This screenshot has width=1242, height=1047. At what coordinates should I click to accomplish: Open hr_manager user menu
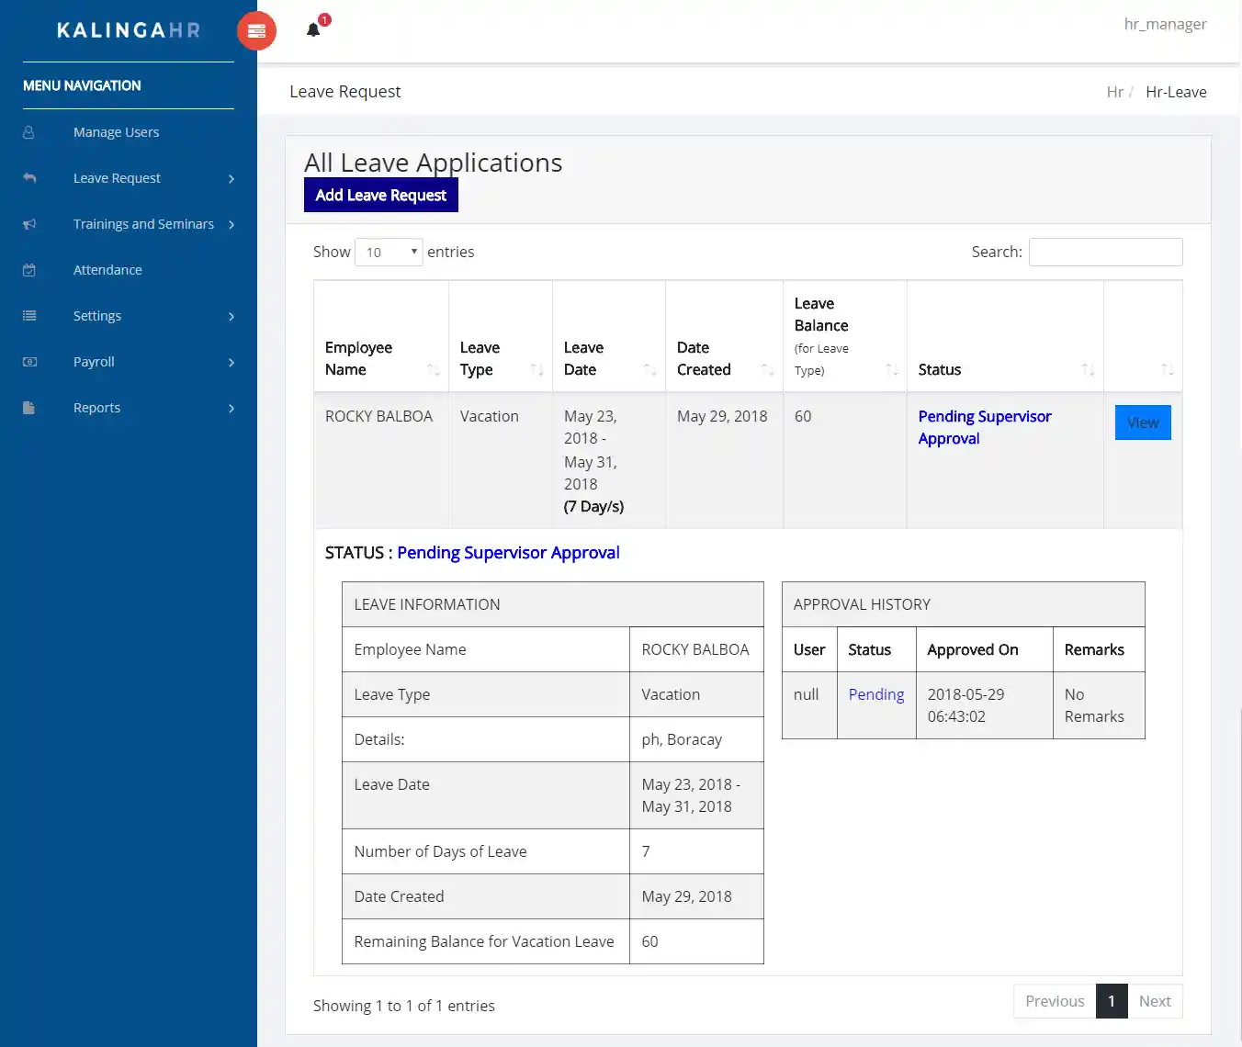(x=1165, y=24)
